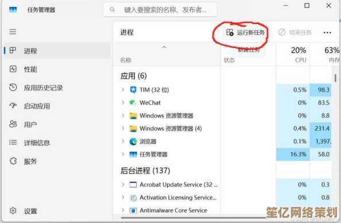Click the 应用 (6) group header
Viewport: 341px width, 223px height.
(134, 76)
